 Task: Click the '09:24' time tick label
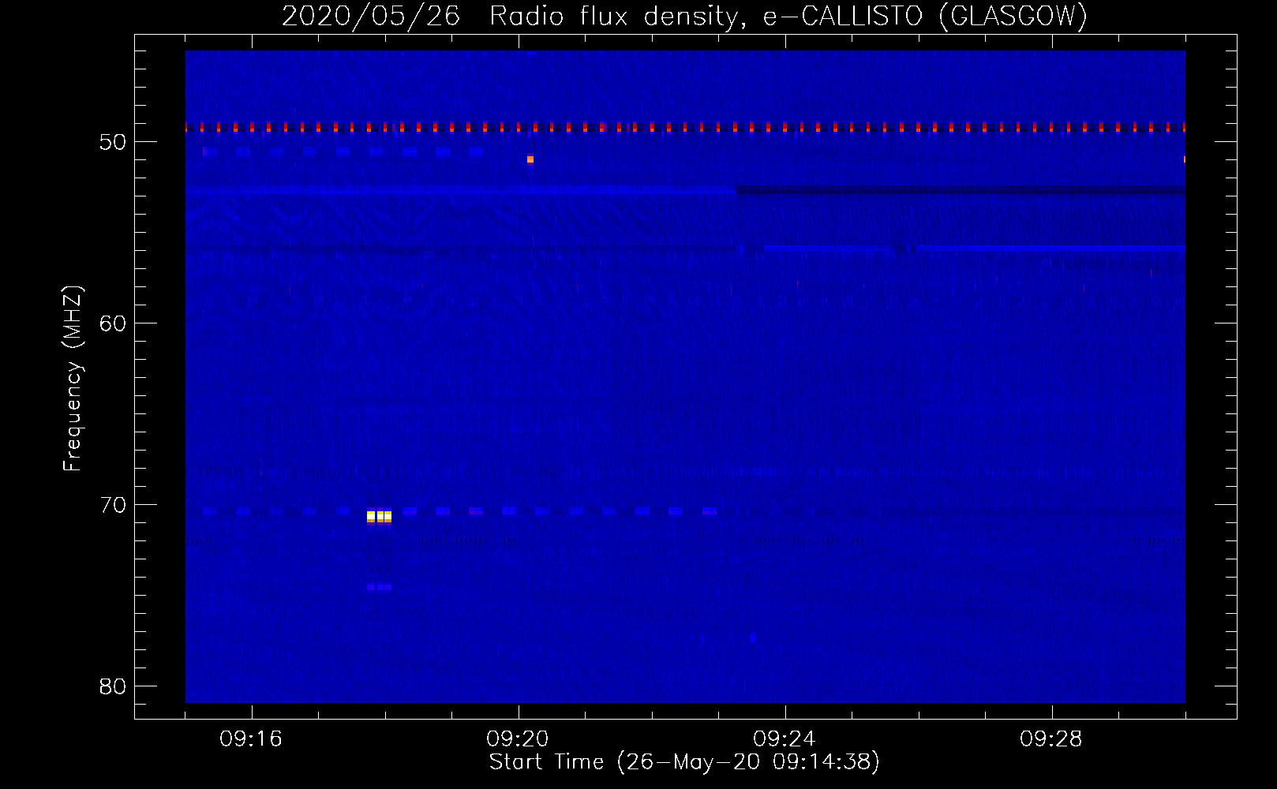[785, 739]
